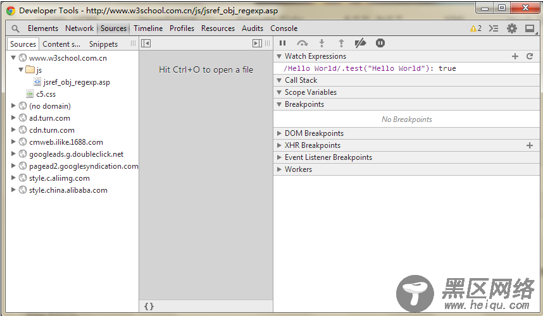Collapse www.w3school.com.cn tree node

click(13, 58)
